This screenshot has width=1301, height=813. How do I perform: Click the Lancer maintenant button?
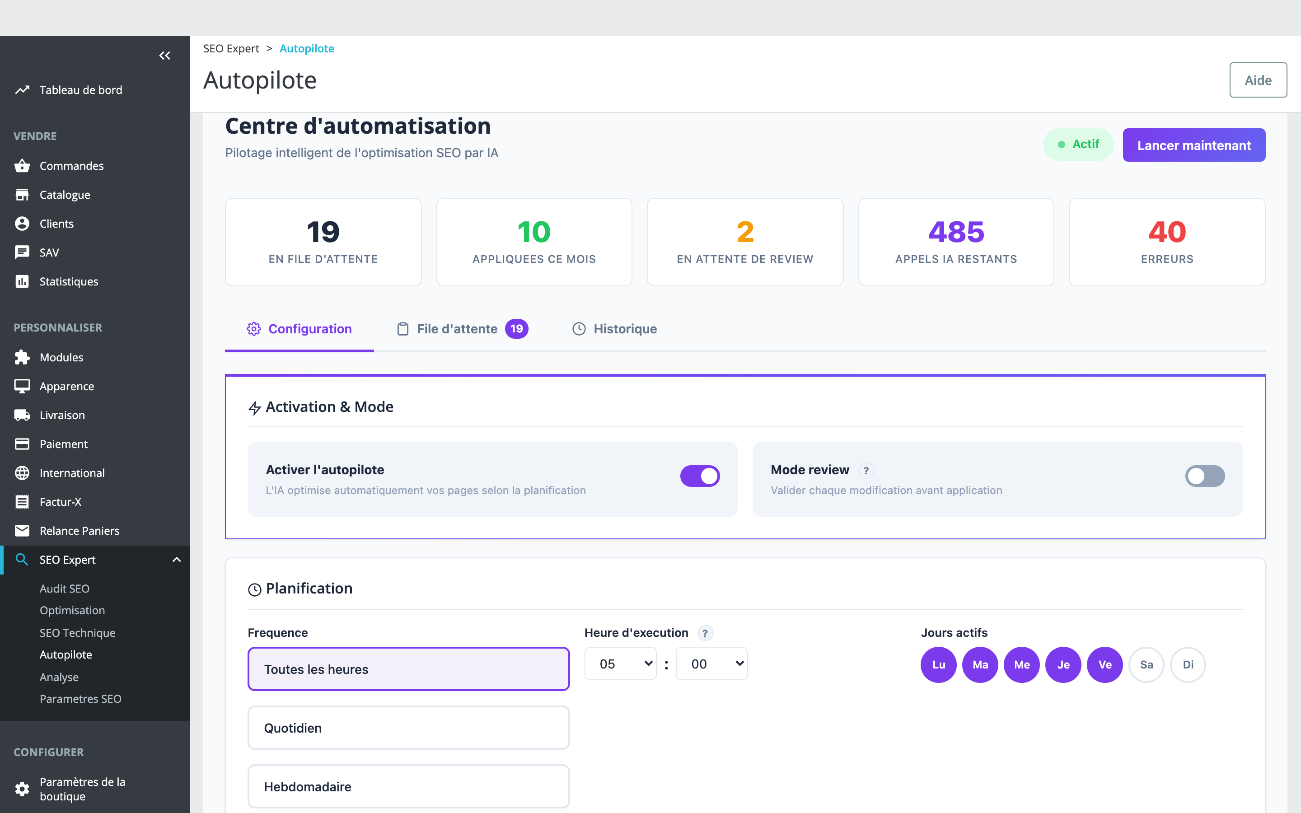click(1194, 145)
